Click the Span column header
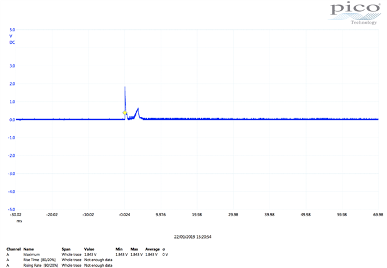 66,249
